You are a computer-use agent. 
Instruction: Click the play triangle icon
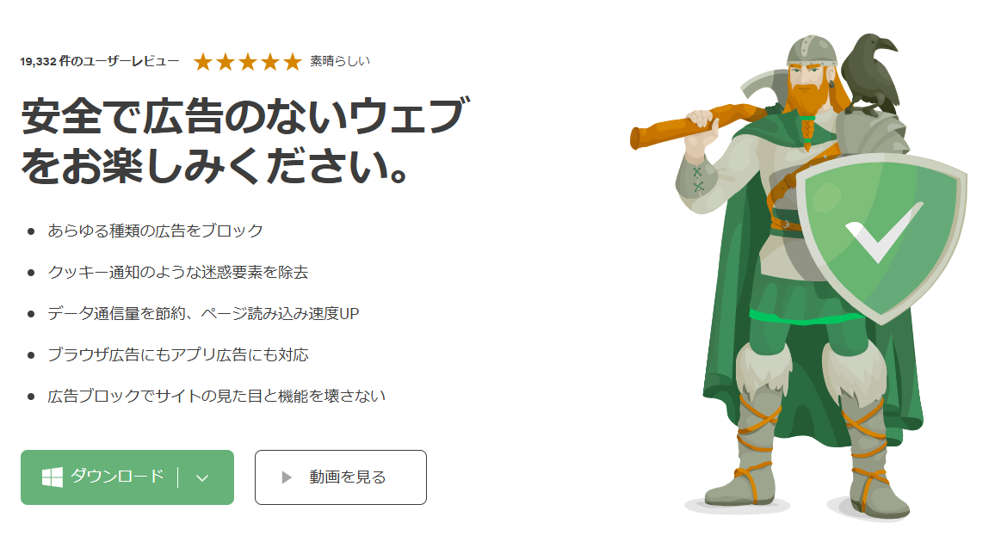tap(287, 477)
